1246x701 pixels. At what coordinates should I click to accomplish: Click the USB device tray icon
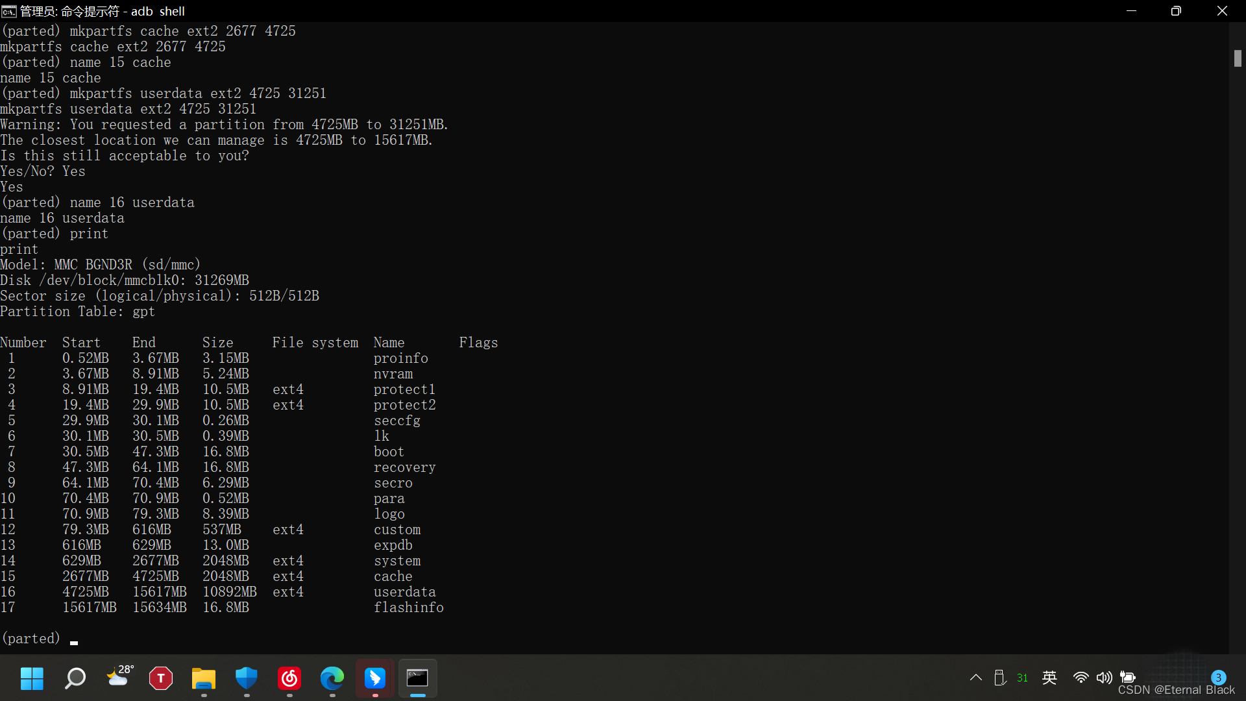coord(1000,678)
